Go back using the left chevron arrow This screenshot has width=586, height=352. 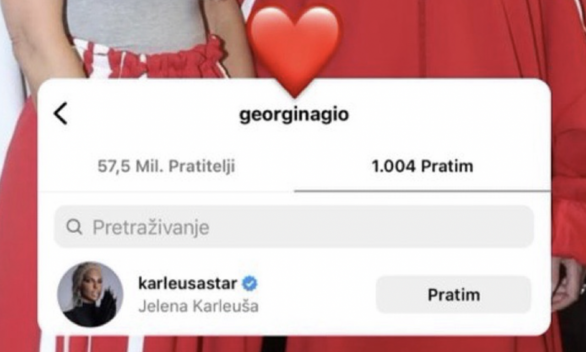point(60,114)
